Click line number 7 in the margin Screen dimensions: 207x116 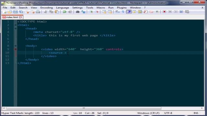(8, 42)
